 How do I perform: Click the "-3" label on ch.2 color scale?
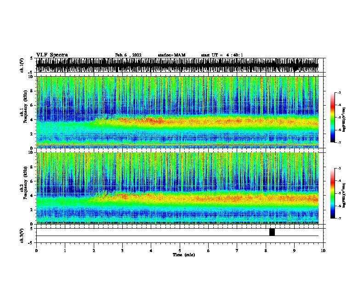pos(339,168)
